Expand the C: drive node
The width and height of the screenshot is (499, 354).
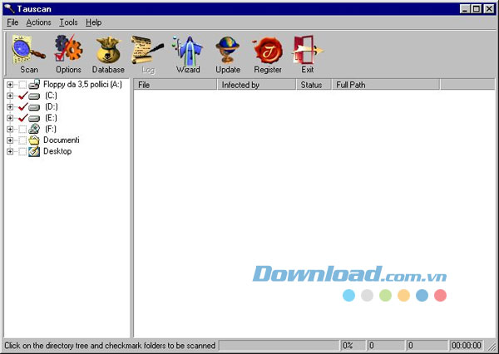(10, 96)
